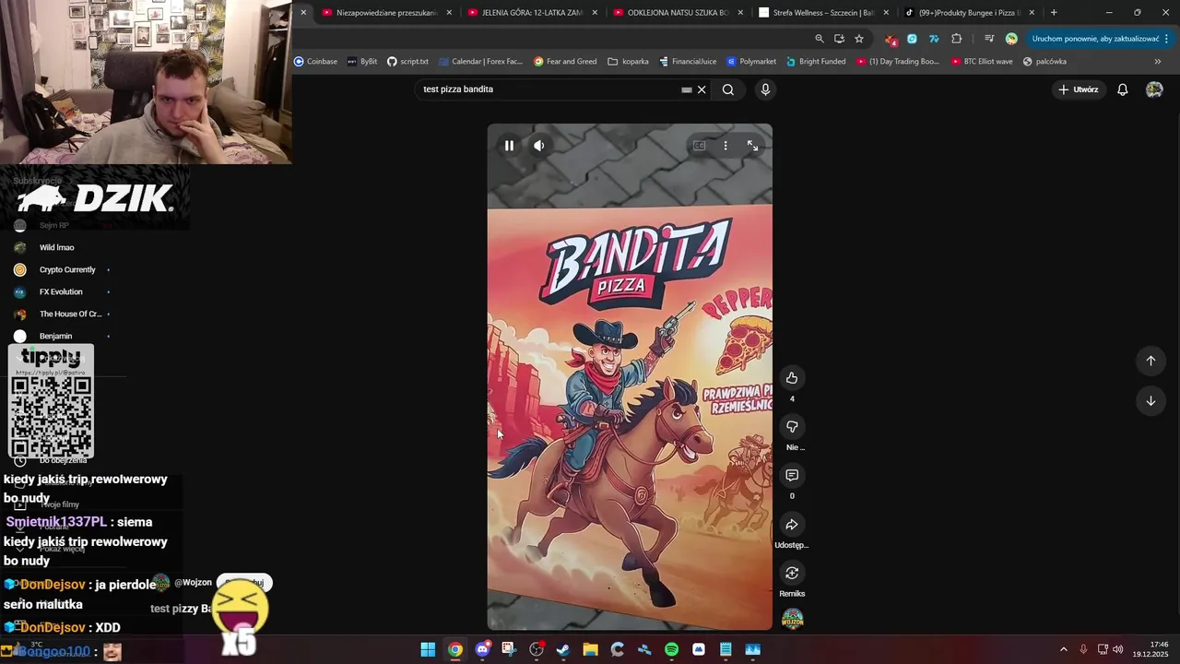Open browser zoom magnifier in address bar

(820, 39)
